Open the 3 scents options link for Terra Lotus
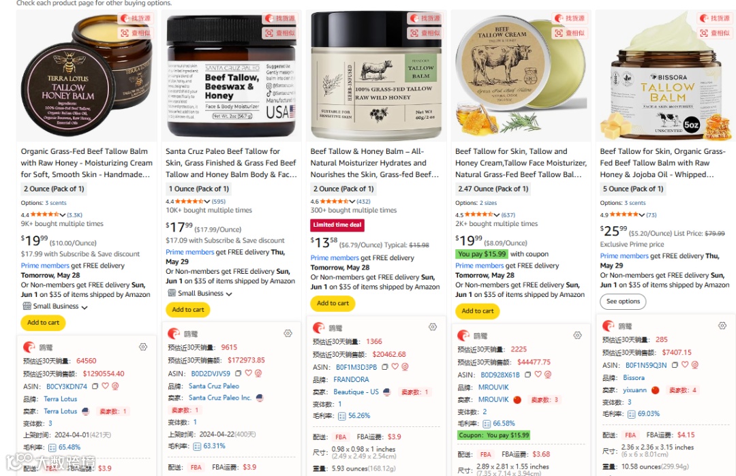The image size is (736, 476). 56,203
